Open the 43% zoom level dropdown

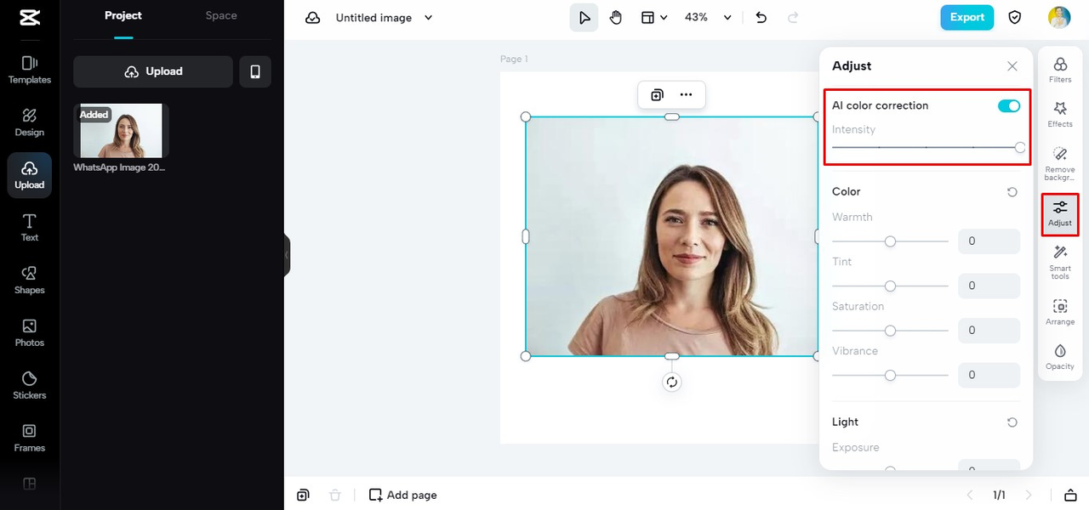pos(709,17)
